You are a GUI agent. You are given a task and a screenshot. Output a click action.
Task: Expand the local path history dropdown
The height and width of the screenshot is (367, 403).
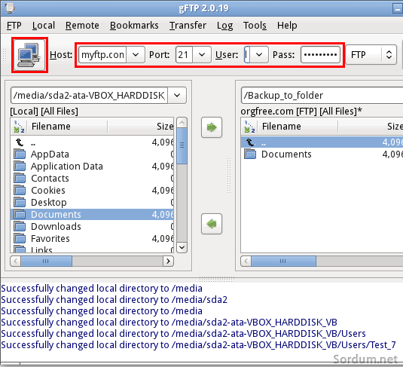(177, 96)
